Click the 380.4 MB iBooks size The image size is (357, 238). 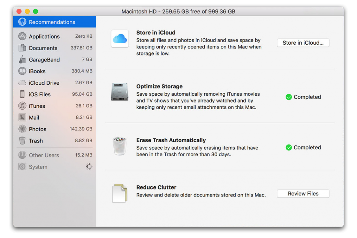pos(82,71)
